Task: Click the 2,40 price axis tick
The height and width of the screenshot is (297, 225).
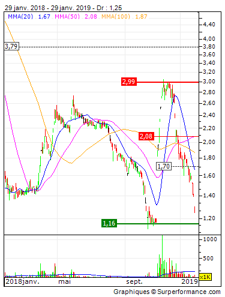Action: click(x=209, y=115)
